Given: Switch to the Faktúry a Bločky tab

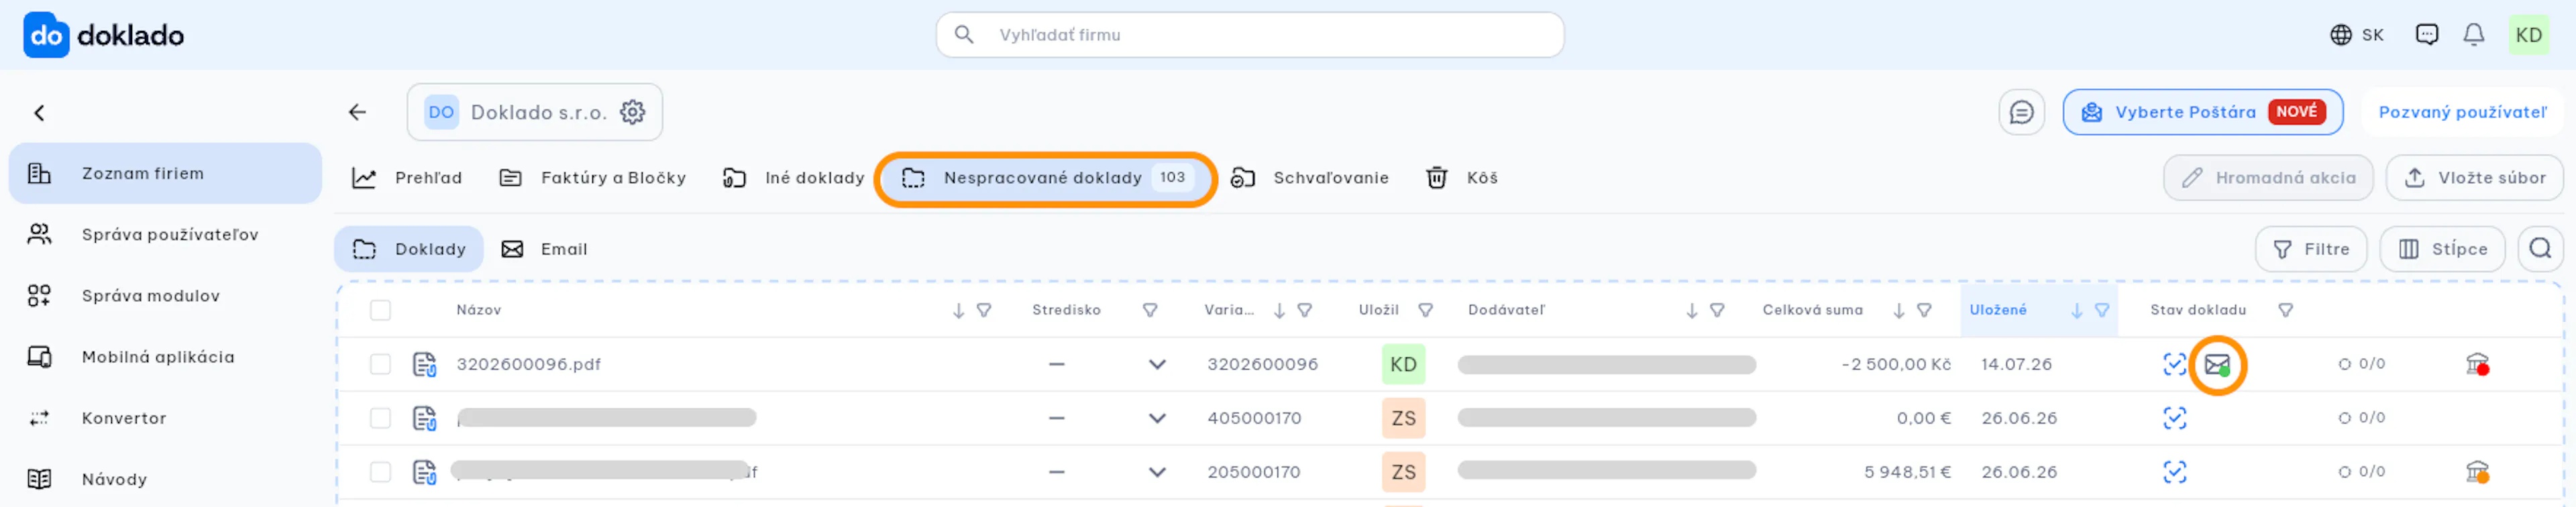Looking at the screenshot, I should tap(592, 178).
